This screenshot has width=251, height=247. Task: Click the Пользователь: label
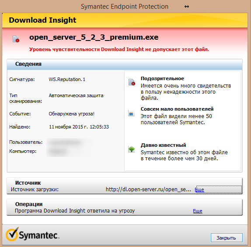pyautogui.click(x=26, y=142)
